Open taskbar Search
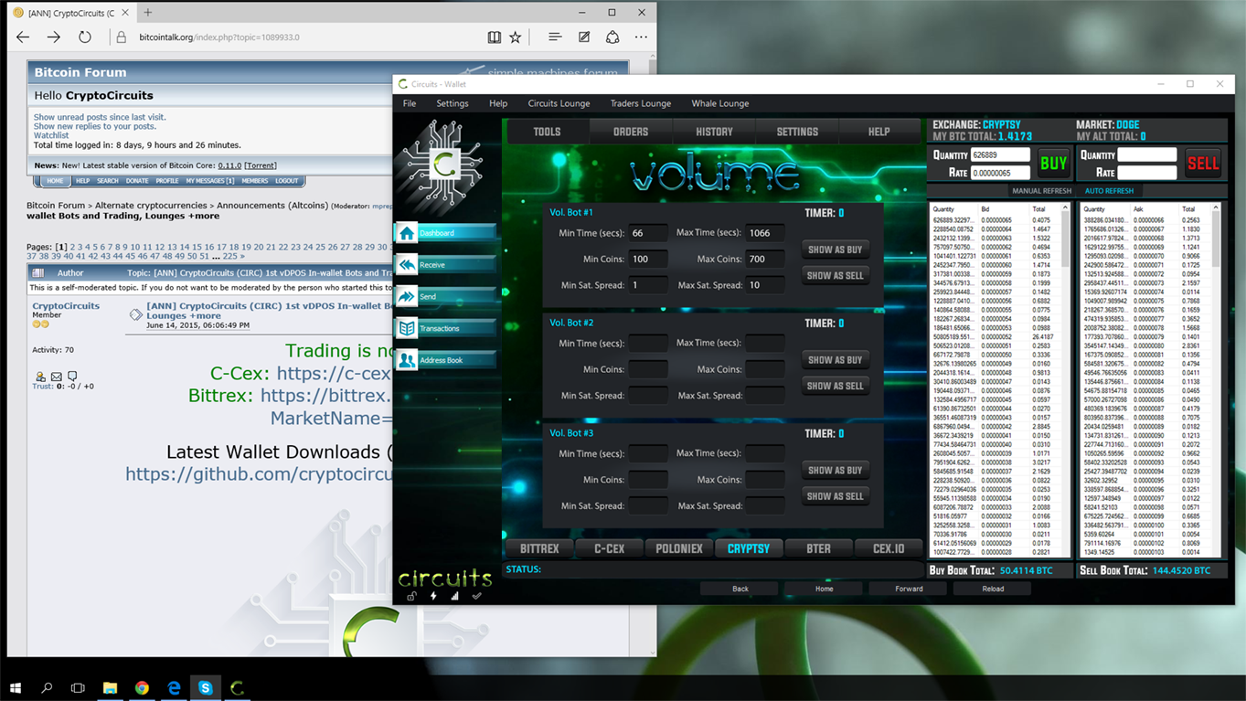Viewport: 1246px width, 701px height. 47,687
